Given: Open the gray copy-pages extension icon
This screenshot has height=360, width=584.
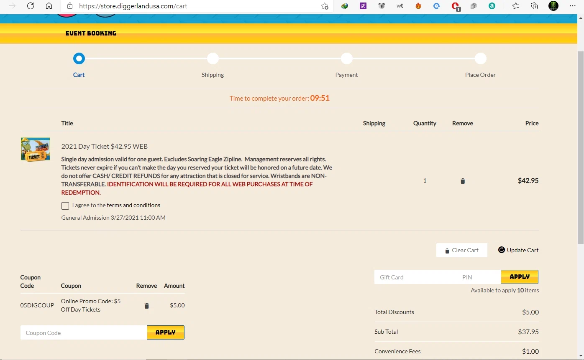Looking at the screenshot, I should pyautogui.click(x=474, y=6).
